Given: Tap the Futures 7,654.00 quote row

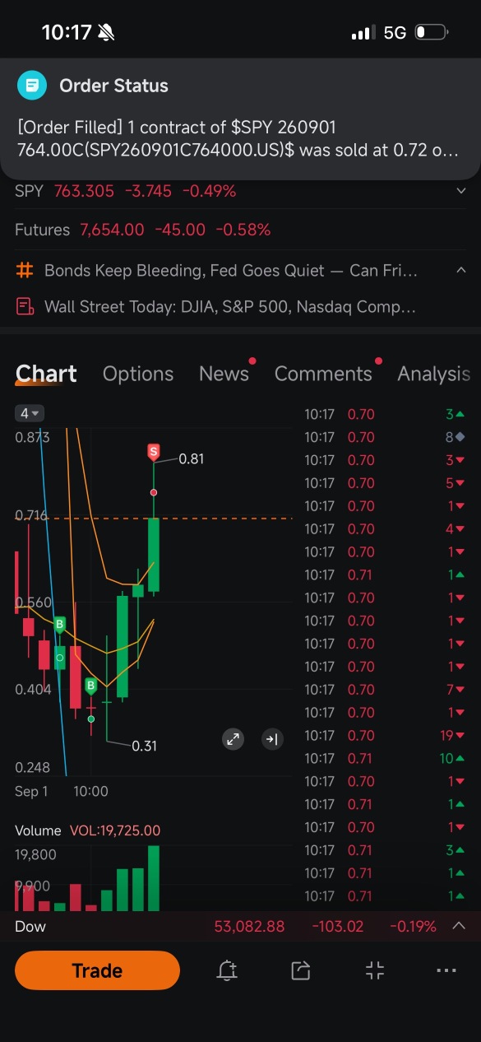Looking at the screenshot, I should pyautogui.click(x=240, y=230).
